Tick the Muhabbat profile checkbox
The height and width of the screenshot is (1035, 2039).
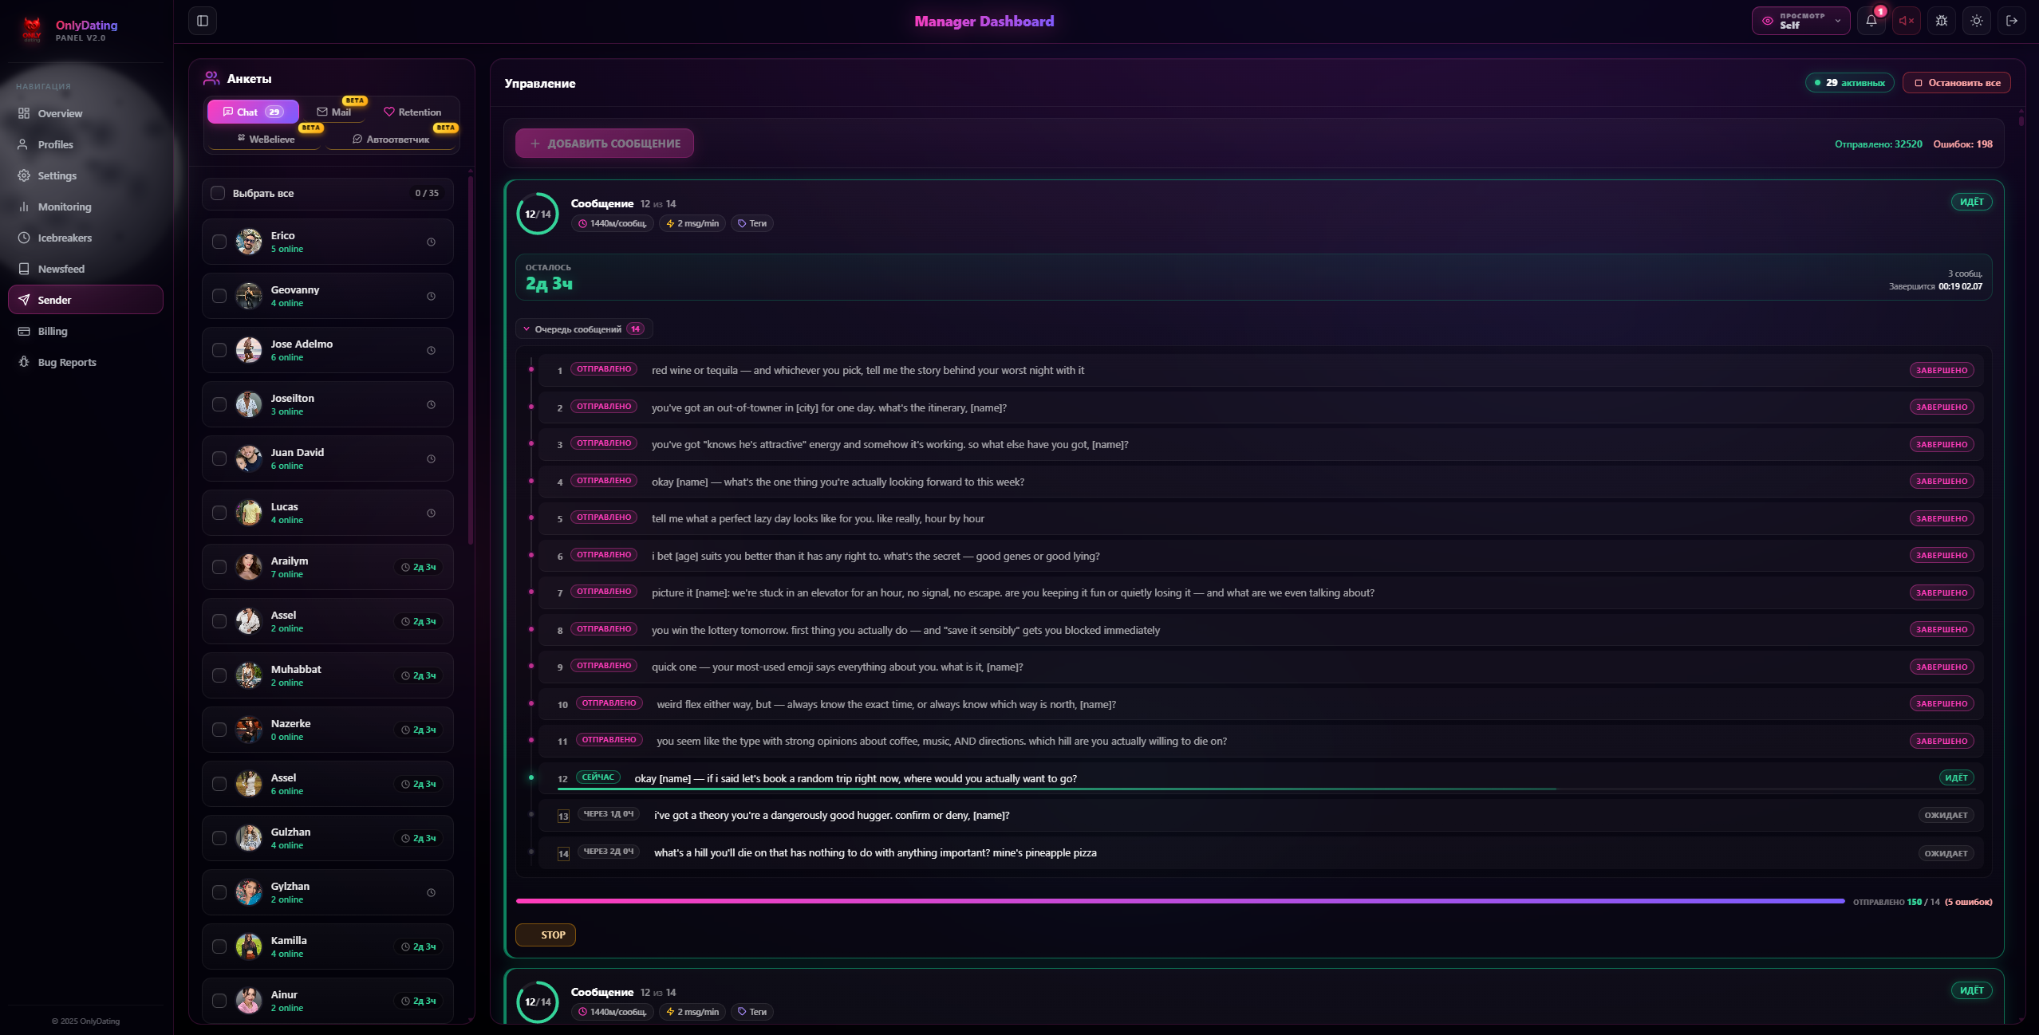[219, 675]
